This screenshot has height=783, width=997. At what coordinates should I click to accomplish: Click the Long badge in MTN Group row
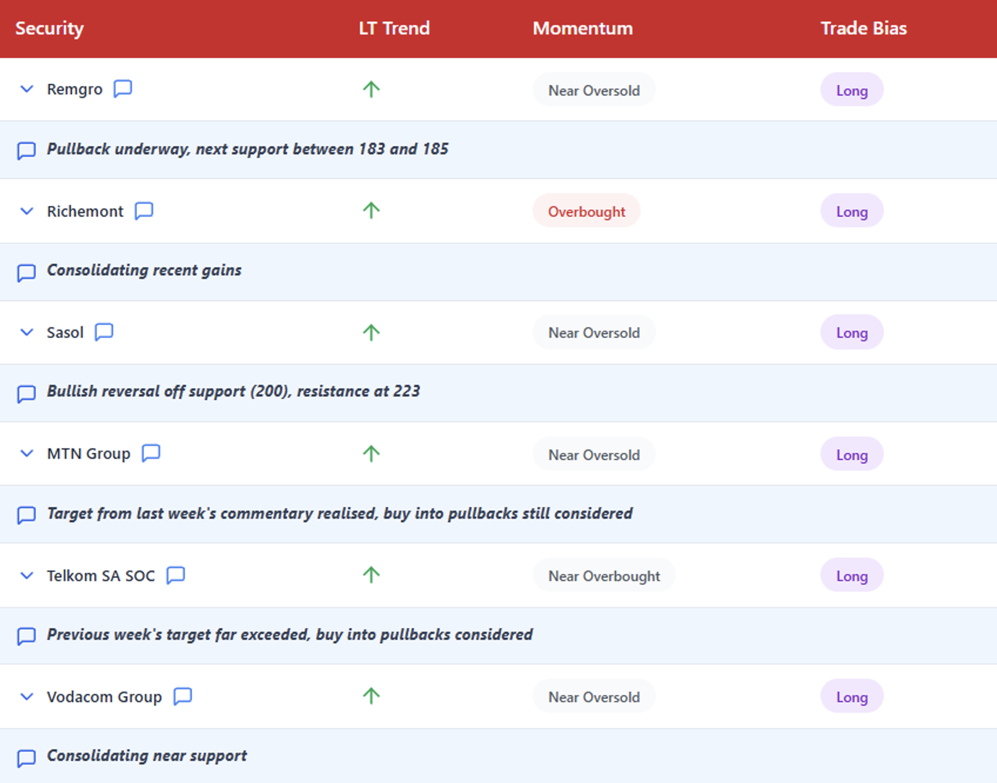pyautogui.click(x=852, y=454)
